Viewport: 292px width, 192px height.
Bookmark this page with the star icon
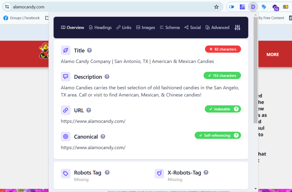pos(216,7)
